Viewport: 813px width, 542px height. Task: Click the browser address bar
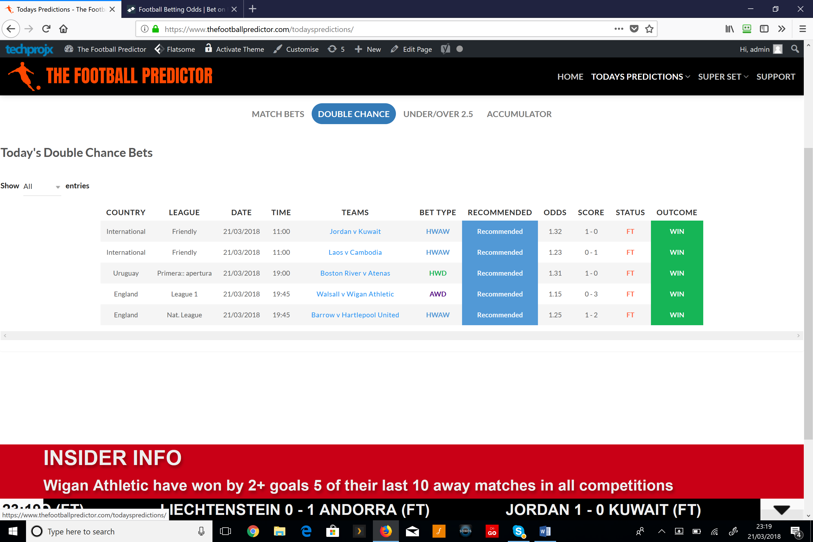coord(380,29)
